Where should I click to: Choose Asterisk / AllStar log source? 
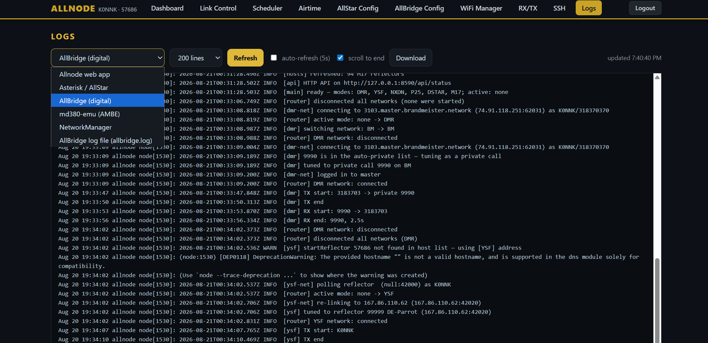pyautogui.click(x=107, y=88)
